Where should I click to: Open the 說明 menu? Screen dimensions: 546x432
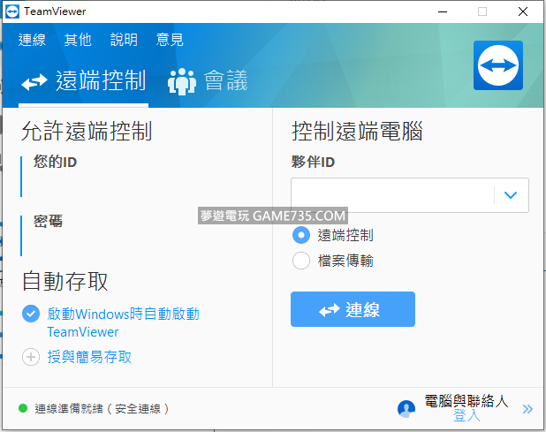click(124, 40)
